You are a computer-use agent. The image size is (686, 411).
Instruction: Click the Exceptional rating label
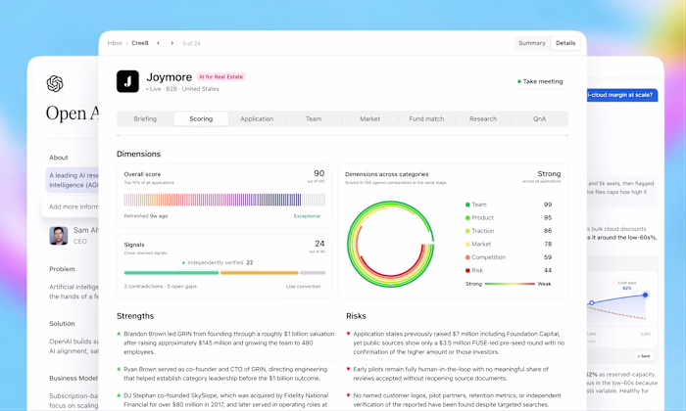[x=307, y=216]
